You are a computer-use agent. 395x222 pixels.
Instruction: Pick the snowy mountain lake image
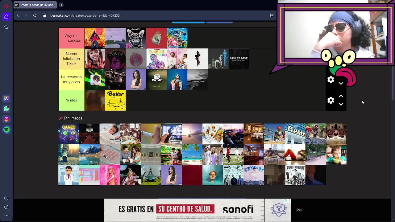point(89,154)
